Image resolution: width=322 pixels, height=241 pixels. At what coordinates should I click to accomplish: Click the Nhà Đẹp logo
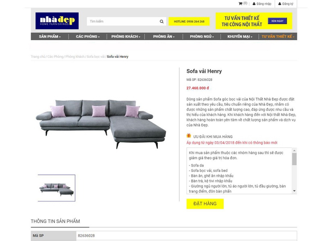pos(57,21)
